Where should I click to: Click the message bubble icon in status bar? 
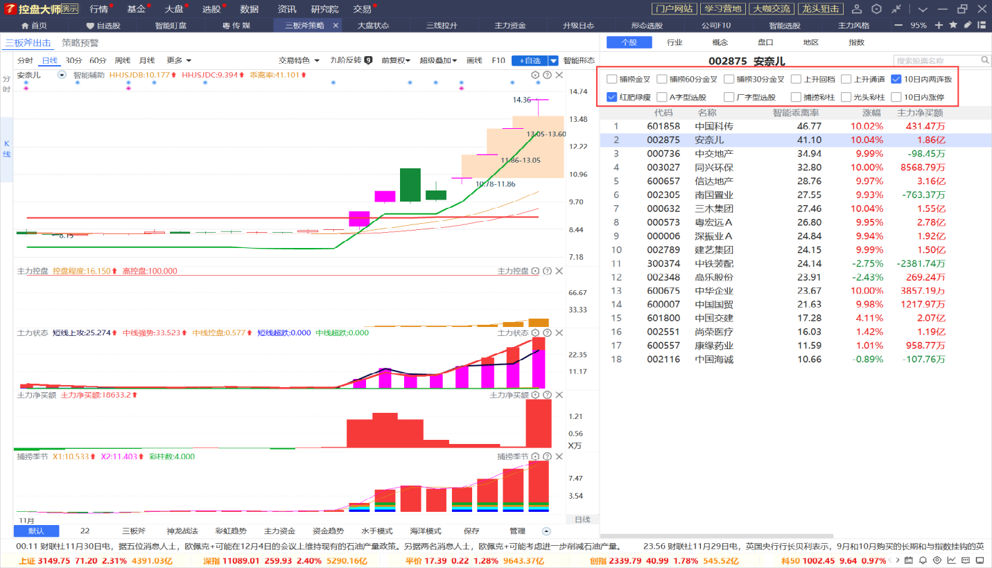[x=966, y=560]
